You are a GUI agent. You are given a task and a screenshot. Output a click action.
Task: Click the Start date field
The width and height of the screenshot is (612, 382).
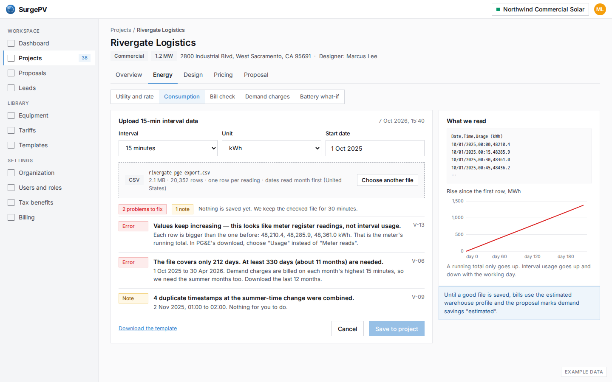(x=375, y=148)
